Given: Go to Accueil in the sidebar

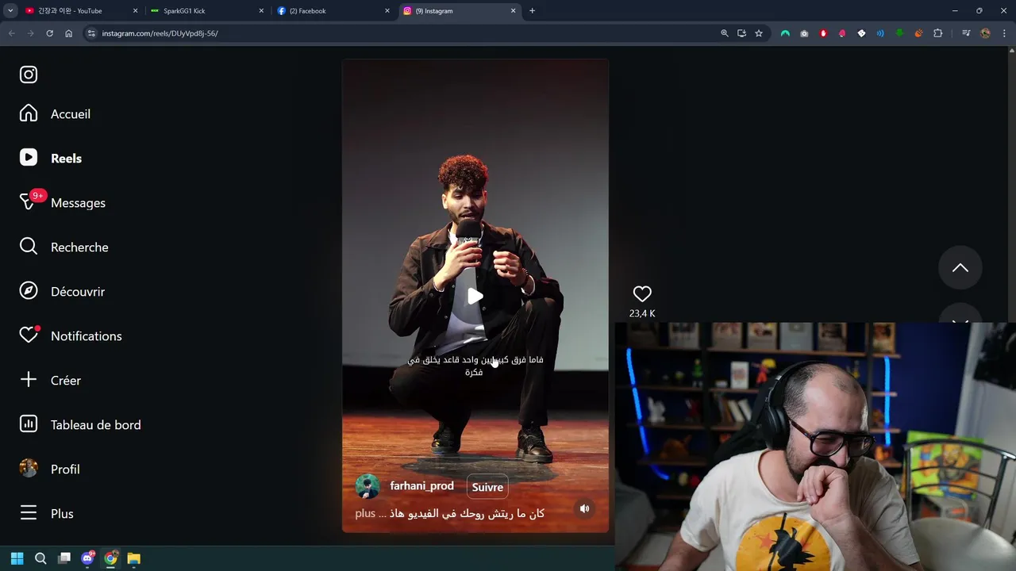Looking at the screenshot, I should click(x=55, y=114).
